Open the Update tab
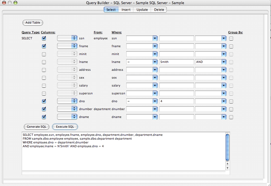Image resolution: width=271 pixels, height=186 pixels. pyautogui.click(x=142, y=10)
